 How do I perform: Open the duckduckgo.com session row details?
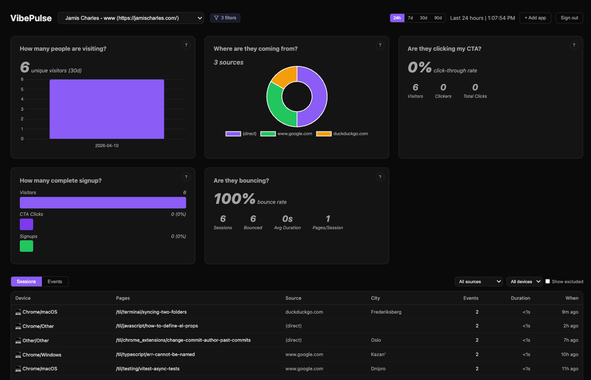pyautogui.click(x=295, y=312)
